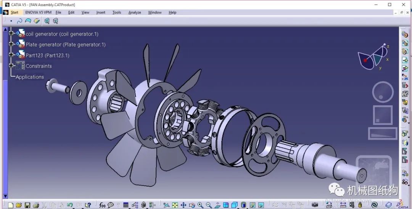The width and height of the screenshot is (412, 209).
Task: Open the Analyze menu
Action: click(135, 12)
